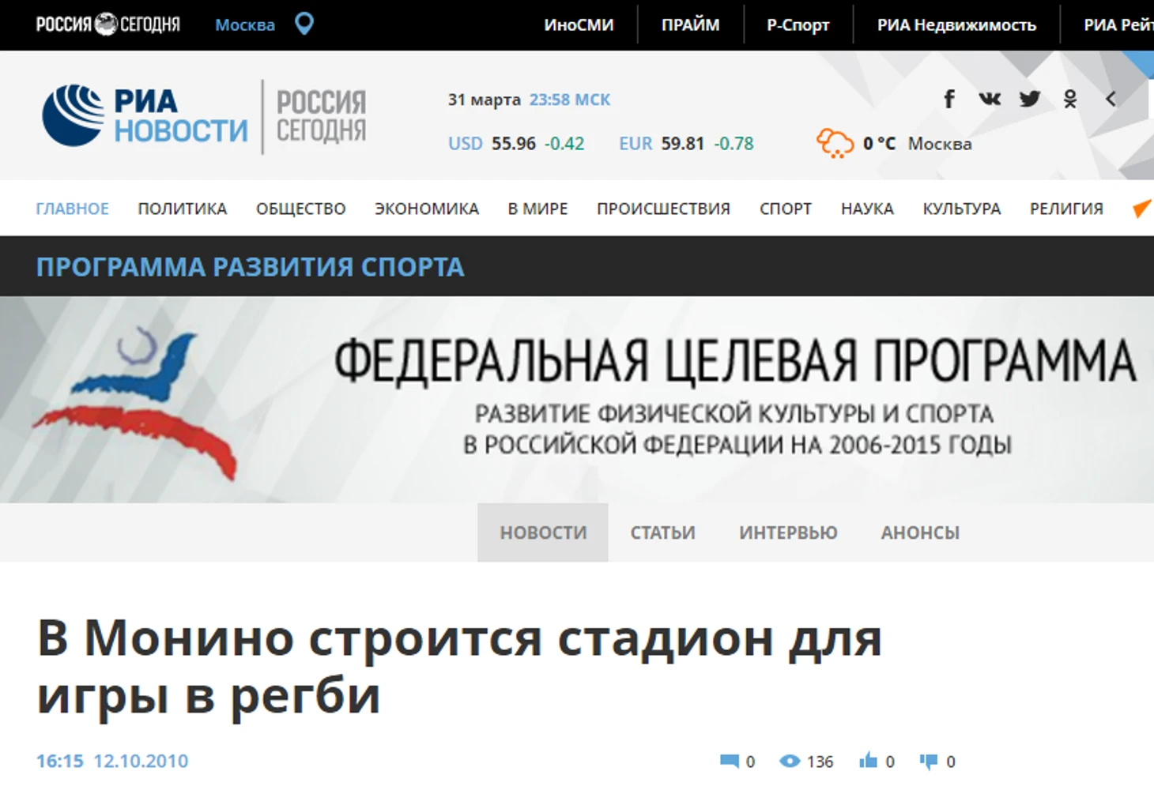Click the РИА Новости logo
The width and height of the screenshot is (1154, 790).
(145, 115)
